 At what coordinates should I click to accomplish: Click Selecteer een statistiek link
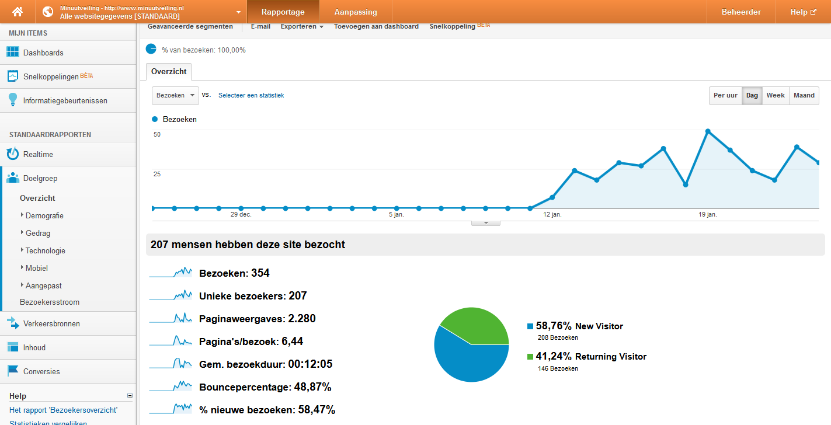(x=251, y=95)
